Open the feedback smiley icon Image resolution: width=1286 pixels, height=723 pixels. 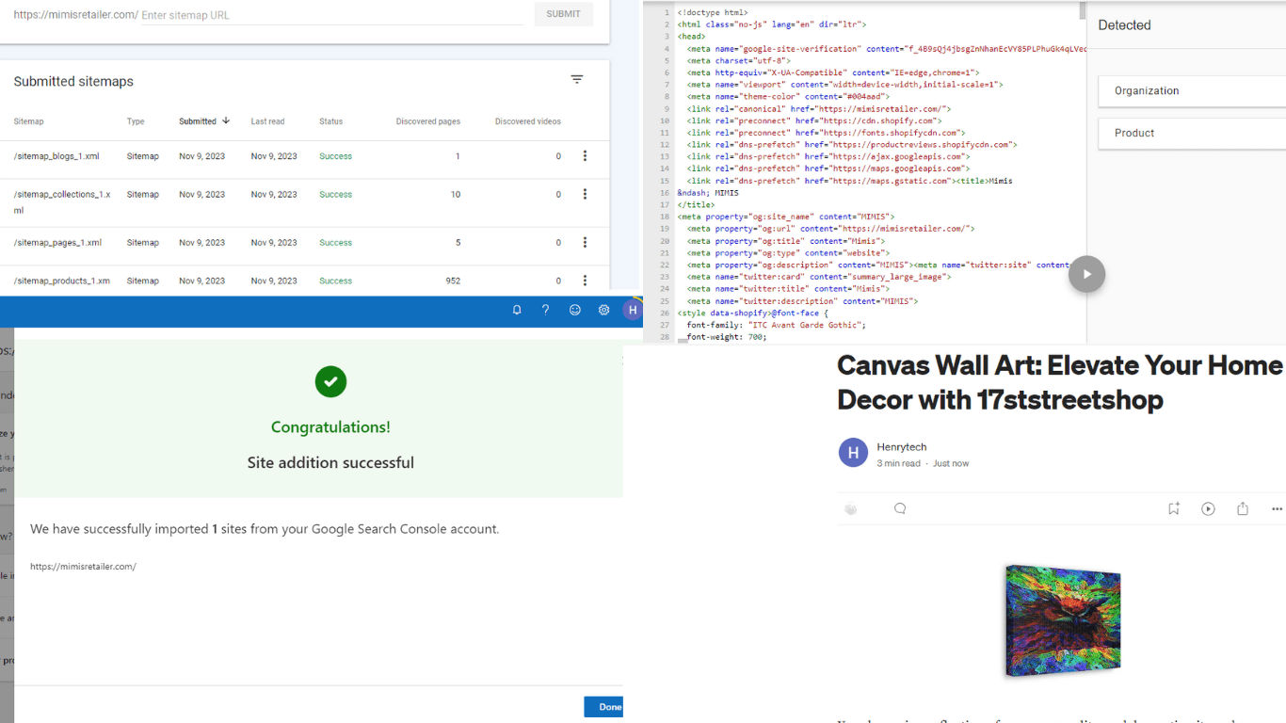click(575, 310)
